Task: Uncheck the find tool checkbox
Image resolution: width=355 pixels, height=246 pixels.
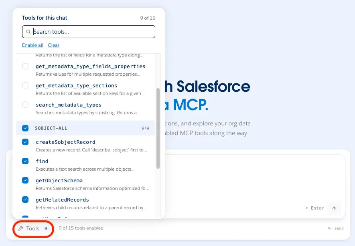Action: [x=25, y=161]
